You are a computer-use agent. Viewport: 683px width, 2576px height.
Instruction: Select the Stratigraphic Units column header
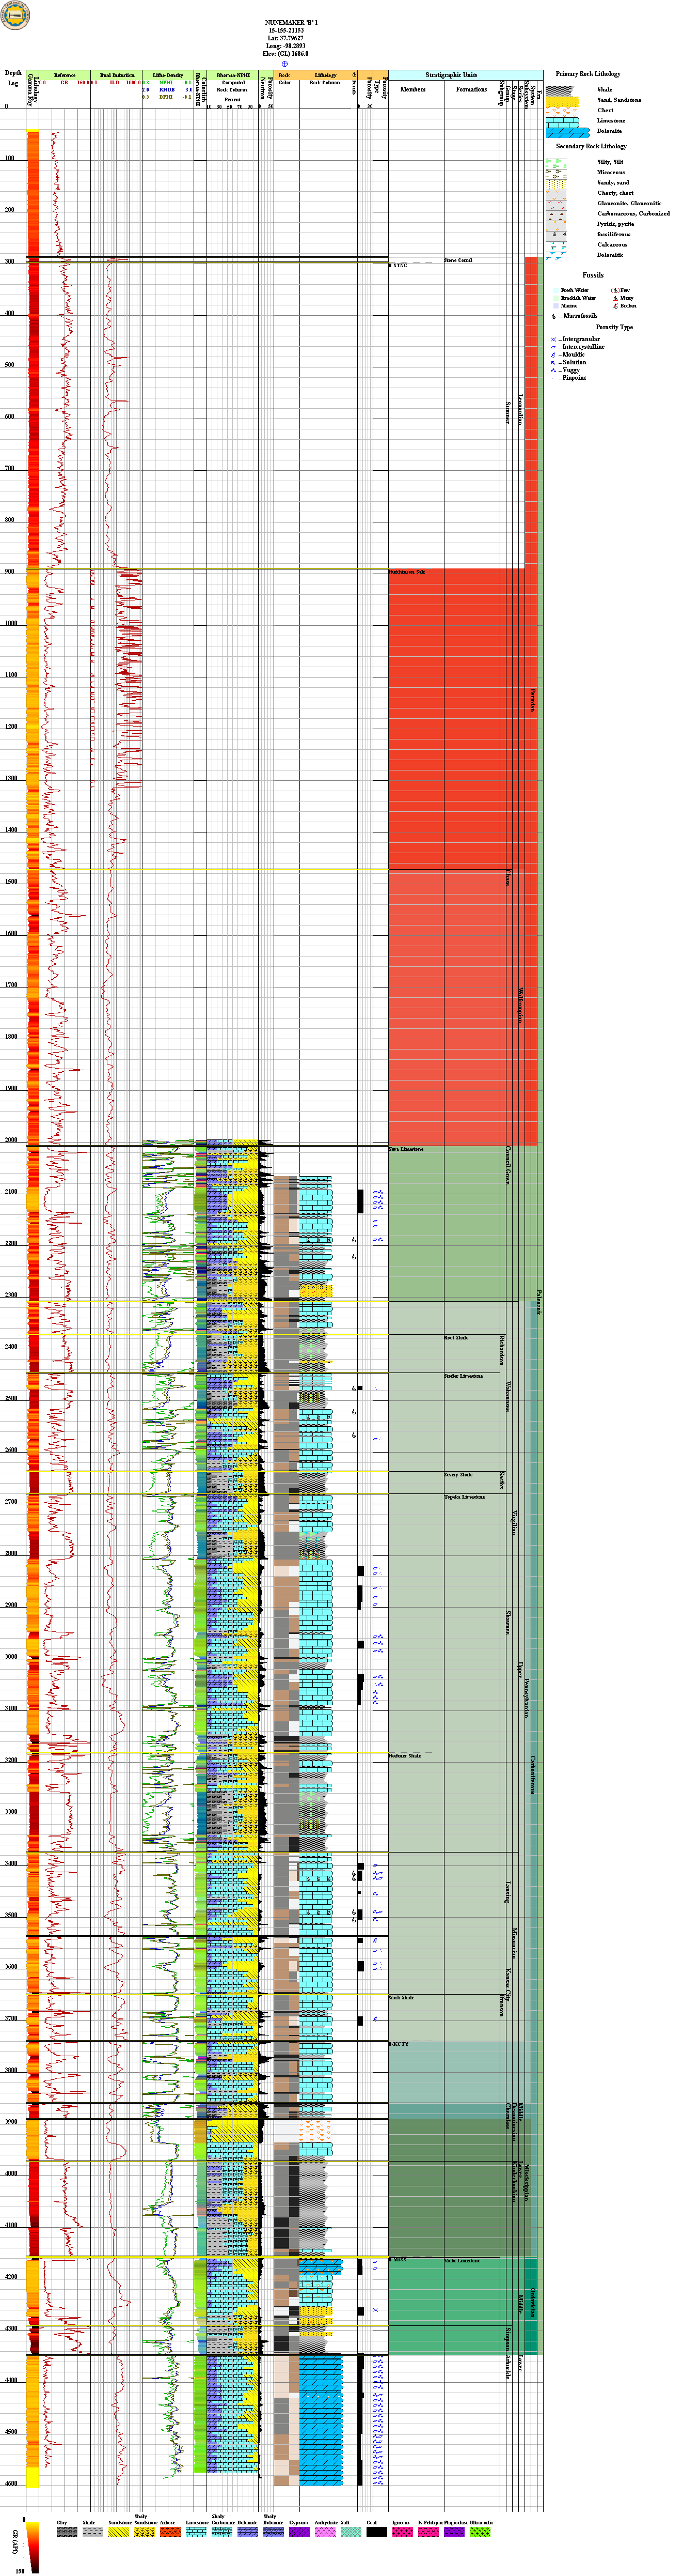450,75
